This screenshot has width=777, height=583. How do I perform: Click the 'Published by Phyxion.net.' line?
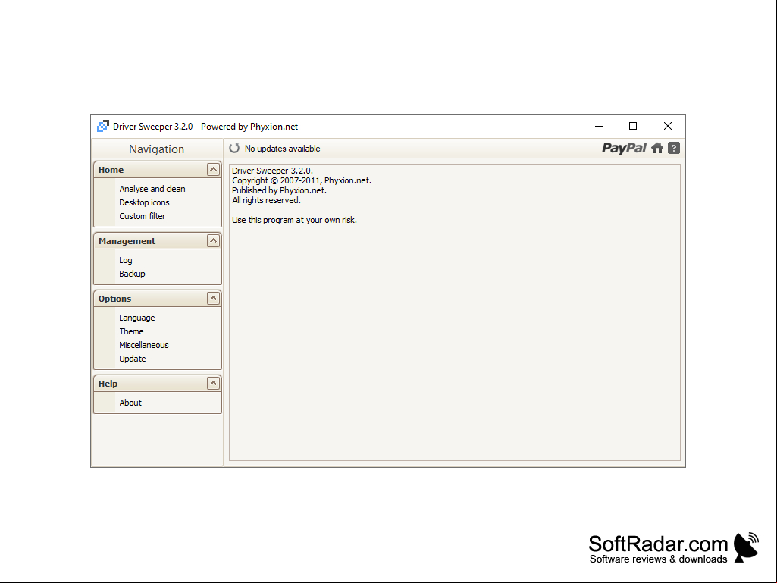(x=280, y=190)
